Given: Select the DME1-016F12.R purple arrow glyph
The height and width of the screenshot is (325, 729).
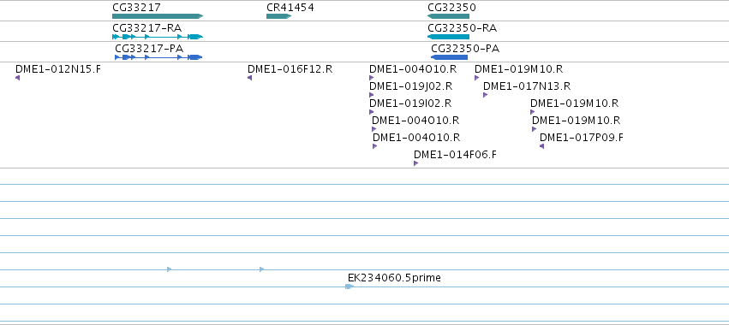Looking at the screenshot, I should tap(249, 78).
